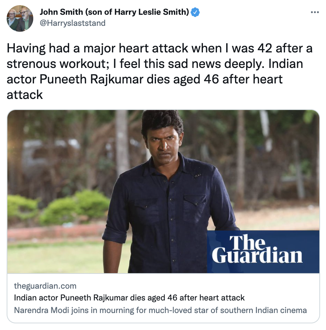Click the "Narendra Modi joins in mourning" description
The image size is (326, 330).
tap(160, 310)
